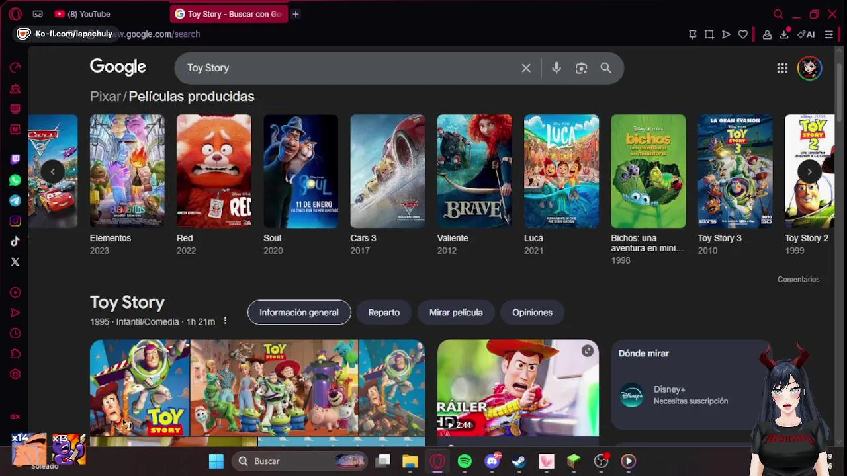Click the taskbar Buscar search box
847x476 pixels.
click(300, 461)
